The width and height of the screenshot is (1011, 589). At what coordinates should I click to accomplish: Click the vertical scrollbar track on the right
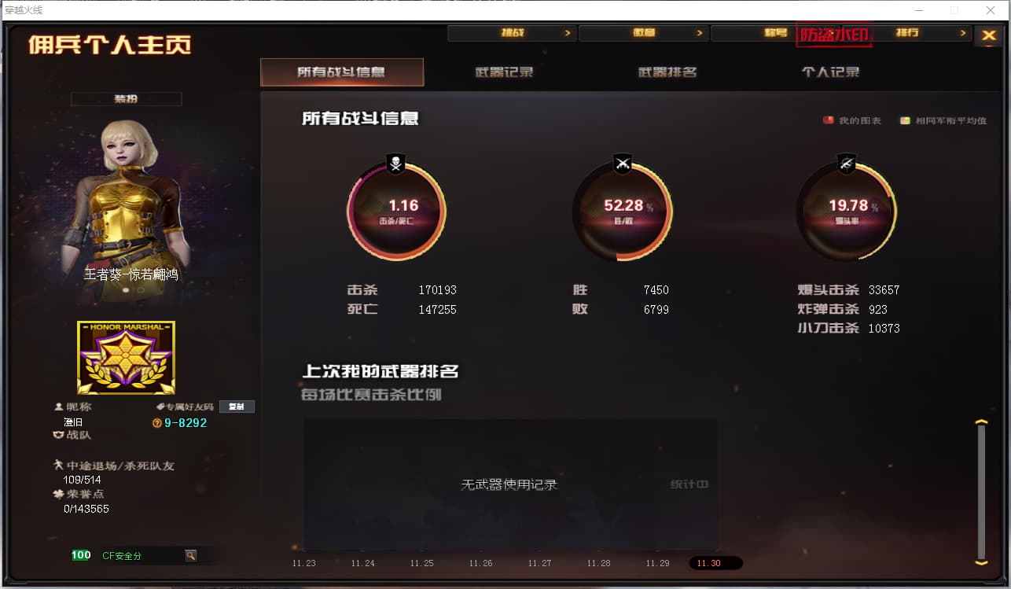pos(981,491)
